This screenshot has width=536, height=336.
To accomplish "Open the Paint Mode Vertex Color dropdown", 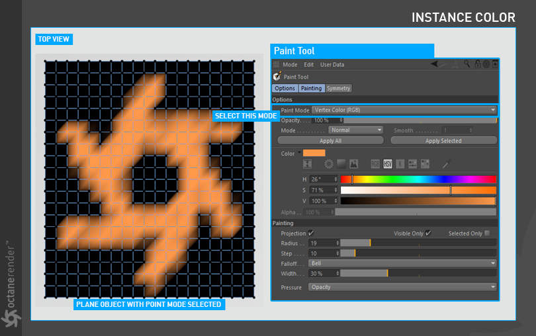I will pyautogui.click(x=404, y=110).
